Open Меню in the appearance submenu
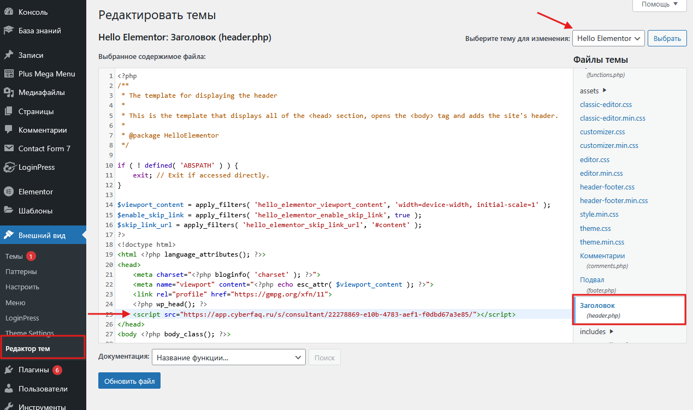This screenshot has height=410, width=693. 15,302
